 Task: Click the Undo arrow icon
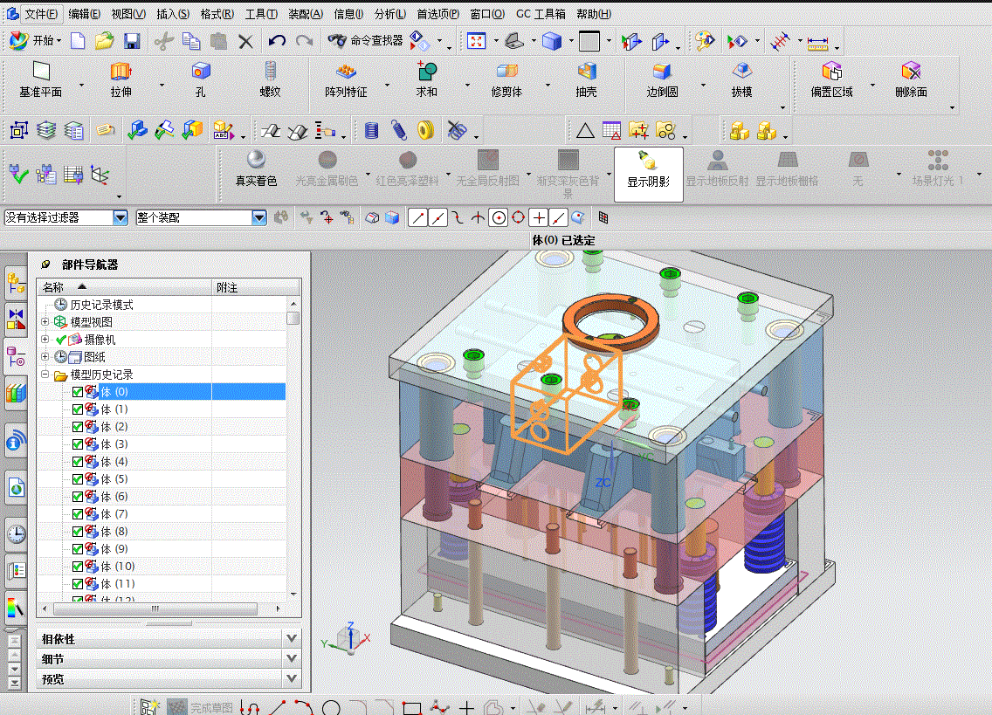(x=277, y=41)
